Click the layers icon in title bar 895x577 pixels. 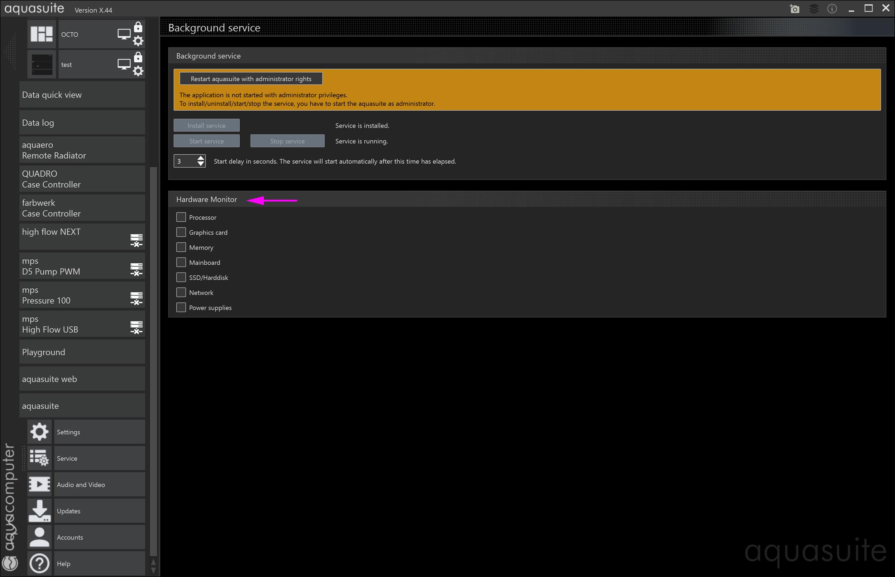(x=814, y=9)
